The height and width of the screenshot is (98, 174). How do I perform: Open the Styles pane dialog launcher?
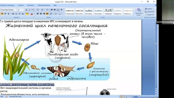click(x=142, y=17)
